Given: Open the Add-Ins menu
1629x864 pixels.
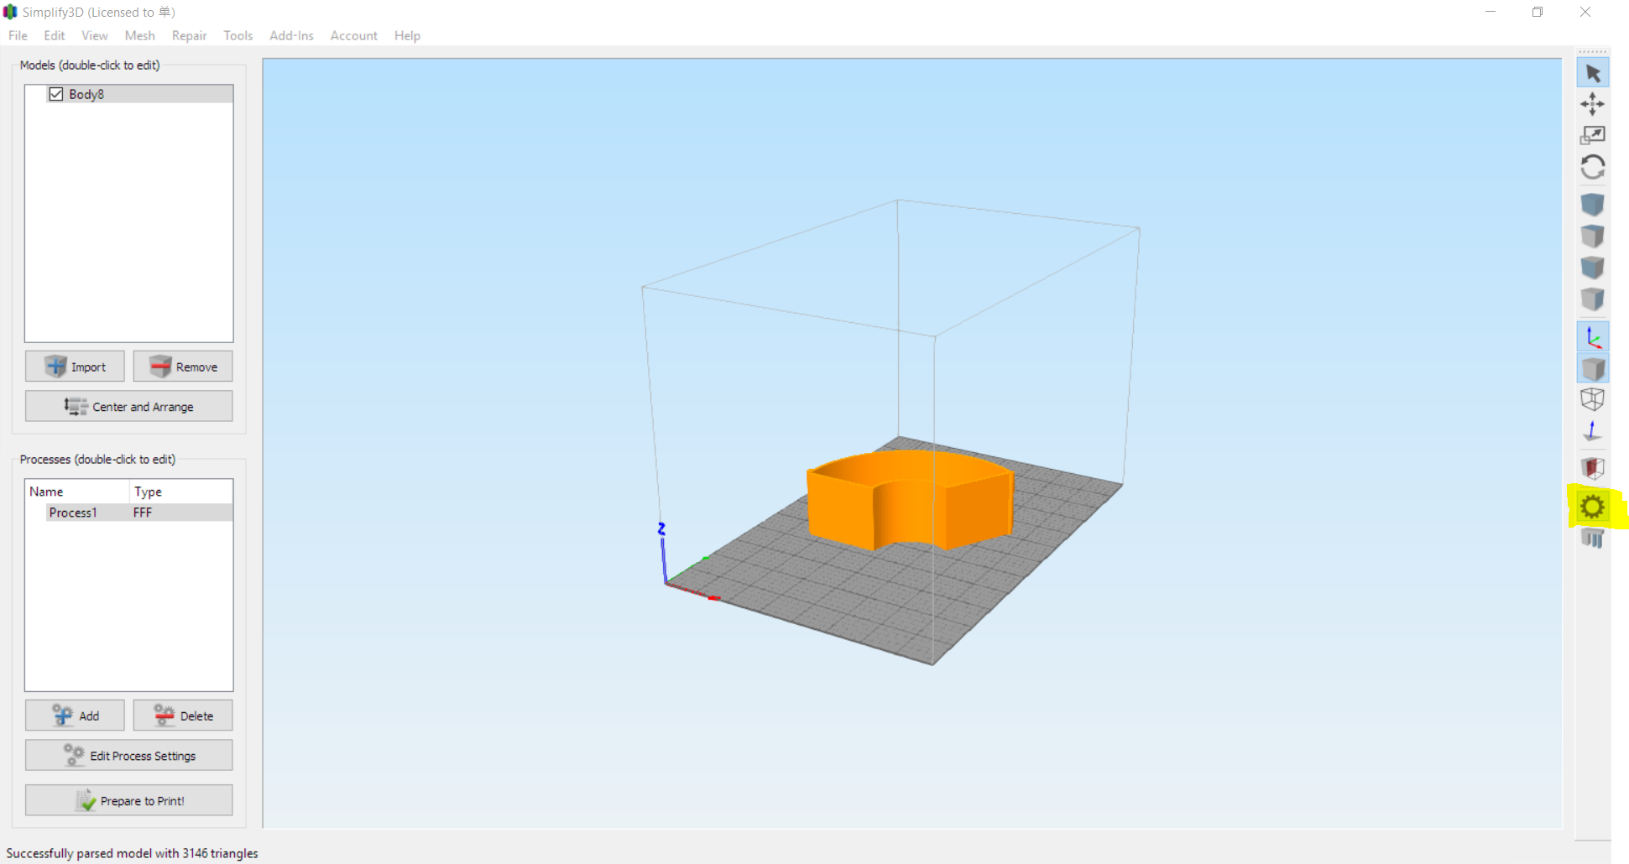Looking at the screenshot, I should (291, 35).
